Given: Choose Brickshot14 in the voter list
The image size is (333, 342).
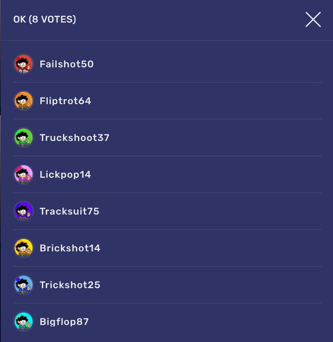Looking at the screenshot, I should click(70, 248).
